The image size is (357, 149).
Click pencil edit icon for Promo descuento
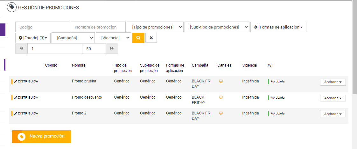(x=16, y=98)
